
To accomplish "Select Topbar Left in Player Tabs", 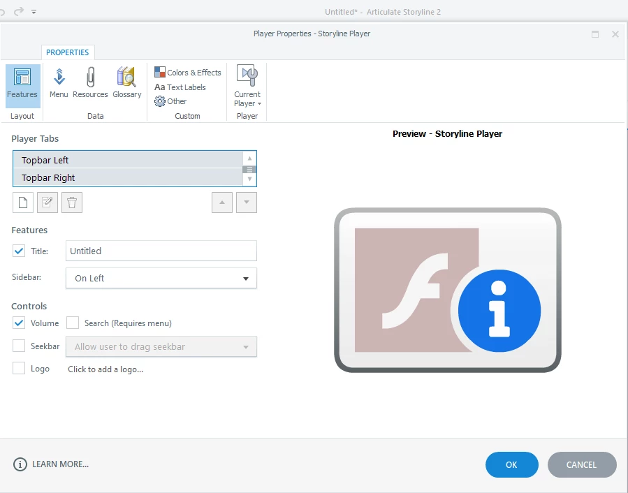I will pos(128,160).
